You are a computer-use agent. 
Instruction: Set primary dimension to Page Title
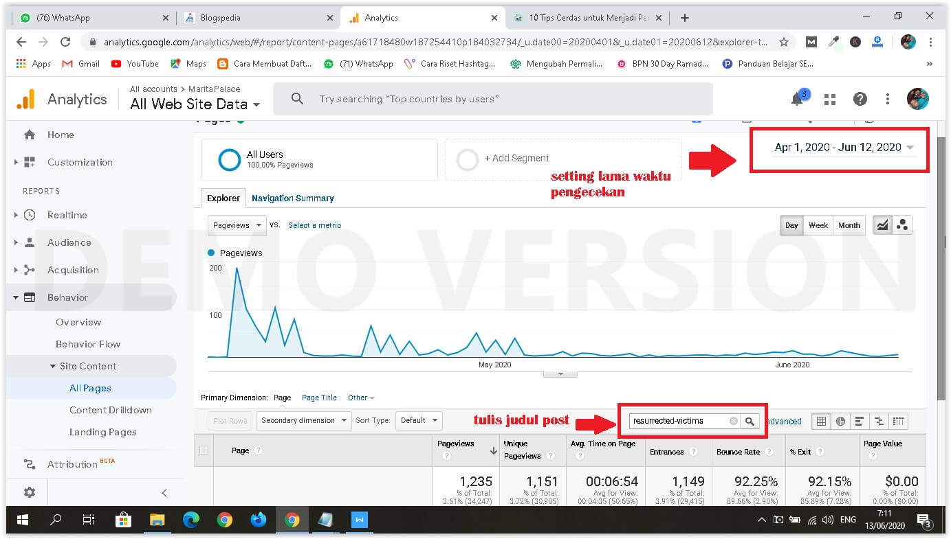(x=319, y=398)
